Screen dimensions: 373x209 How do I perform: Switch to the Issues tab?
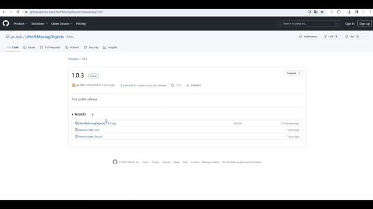coord(29,48)
